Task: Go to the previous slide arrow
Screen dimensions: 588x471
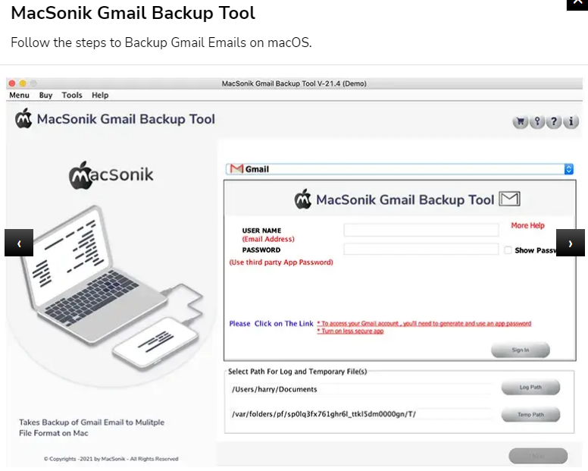Action: coord(19,243)
